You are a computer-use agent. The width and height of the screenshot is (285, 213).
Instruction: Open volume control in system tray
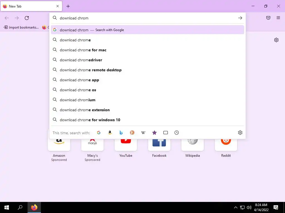tap(249, 207)
